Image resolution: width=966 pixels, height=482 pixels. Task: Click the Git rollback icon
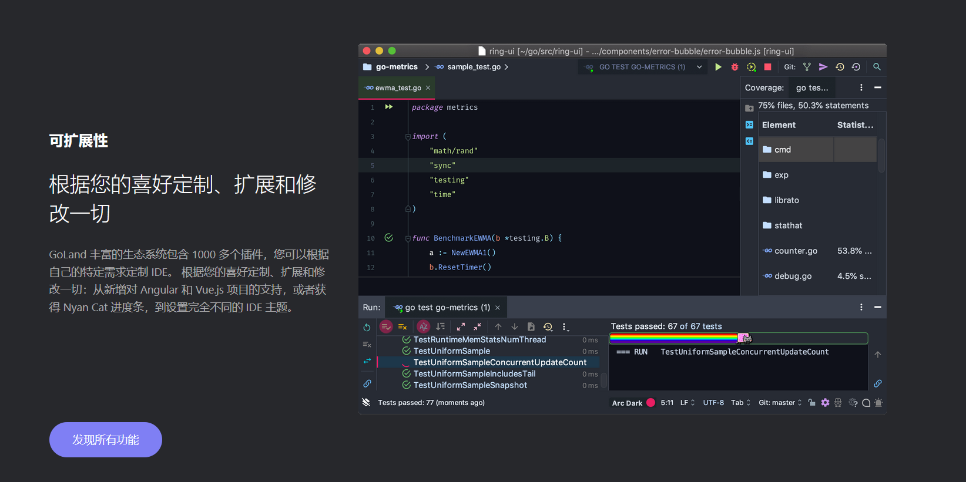pos(856,67)
